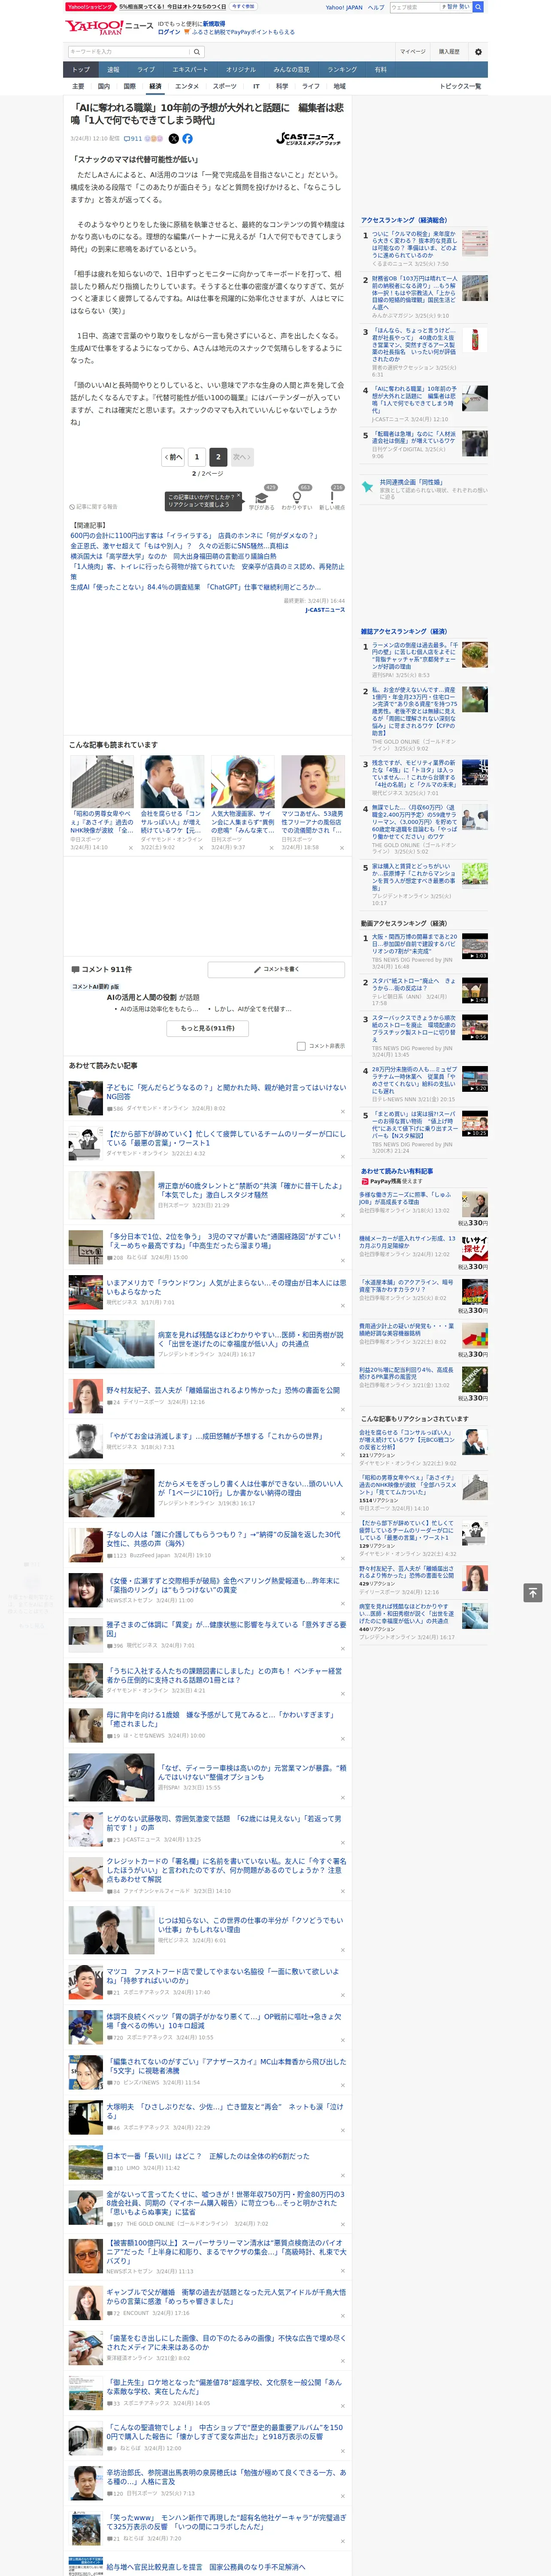Open the ランキング navigation tab

click(x=342, y=70)
